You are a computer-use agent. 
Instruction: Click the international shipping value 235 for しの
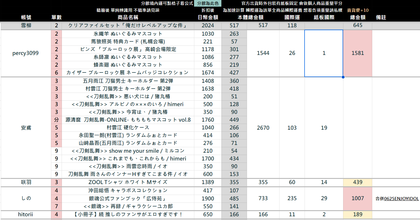click(292, 198)
